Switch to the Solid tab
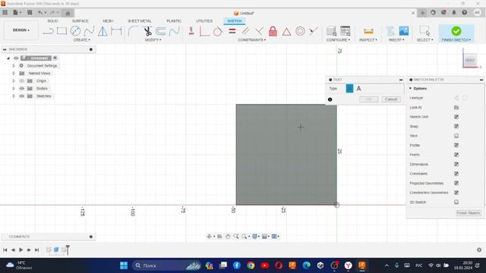 point(52,21)
